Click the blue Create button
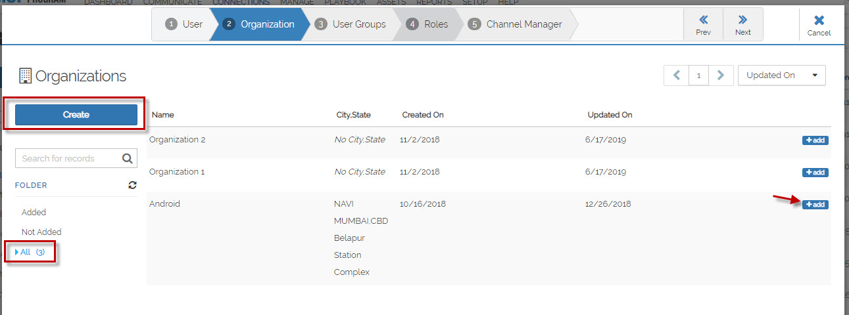Viewport: 849px width, 315px height. pyautogui.click(x=76, y=115)
